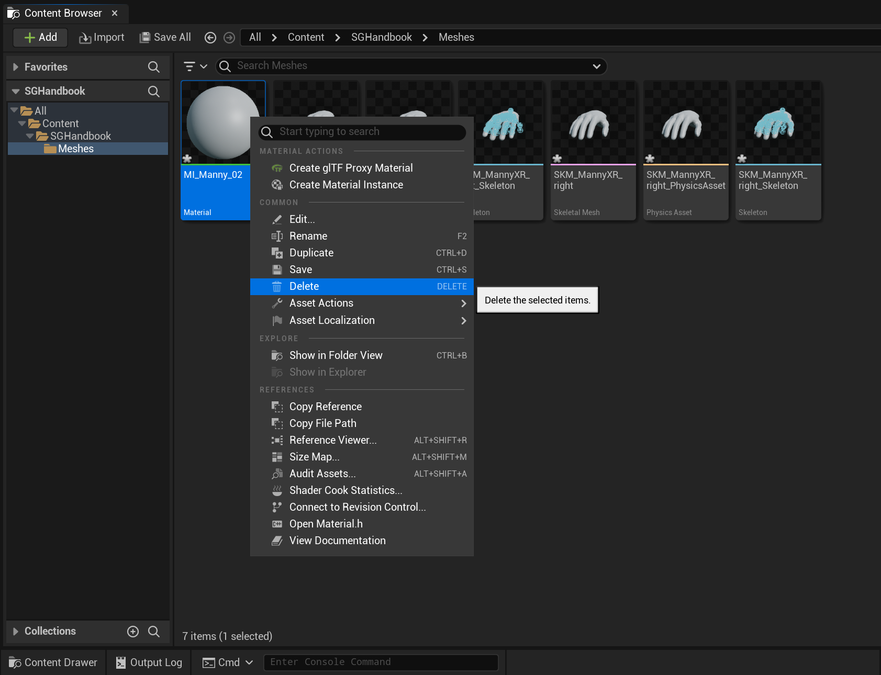Click the Size Map icon
This screenshot has width=881, height=675.
(x=277, y=457)
